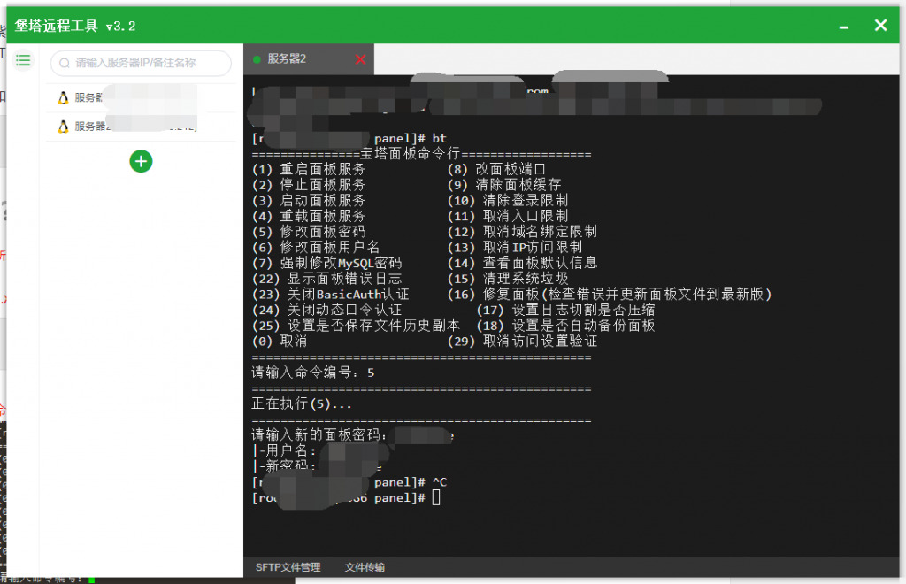Screen dimensions: 906x584
Task: Click the magnifier icon in the search box
Action: (x=65, y=63)
